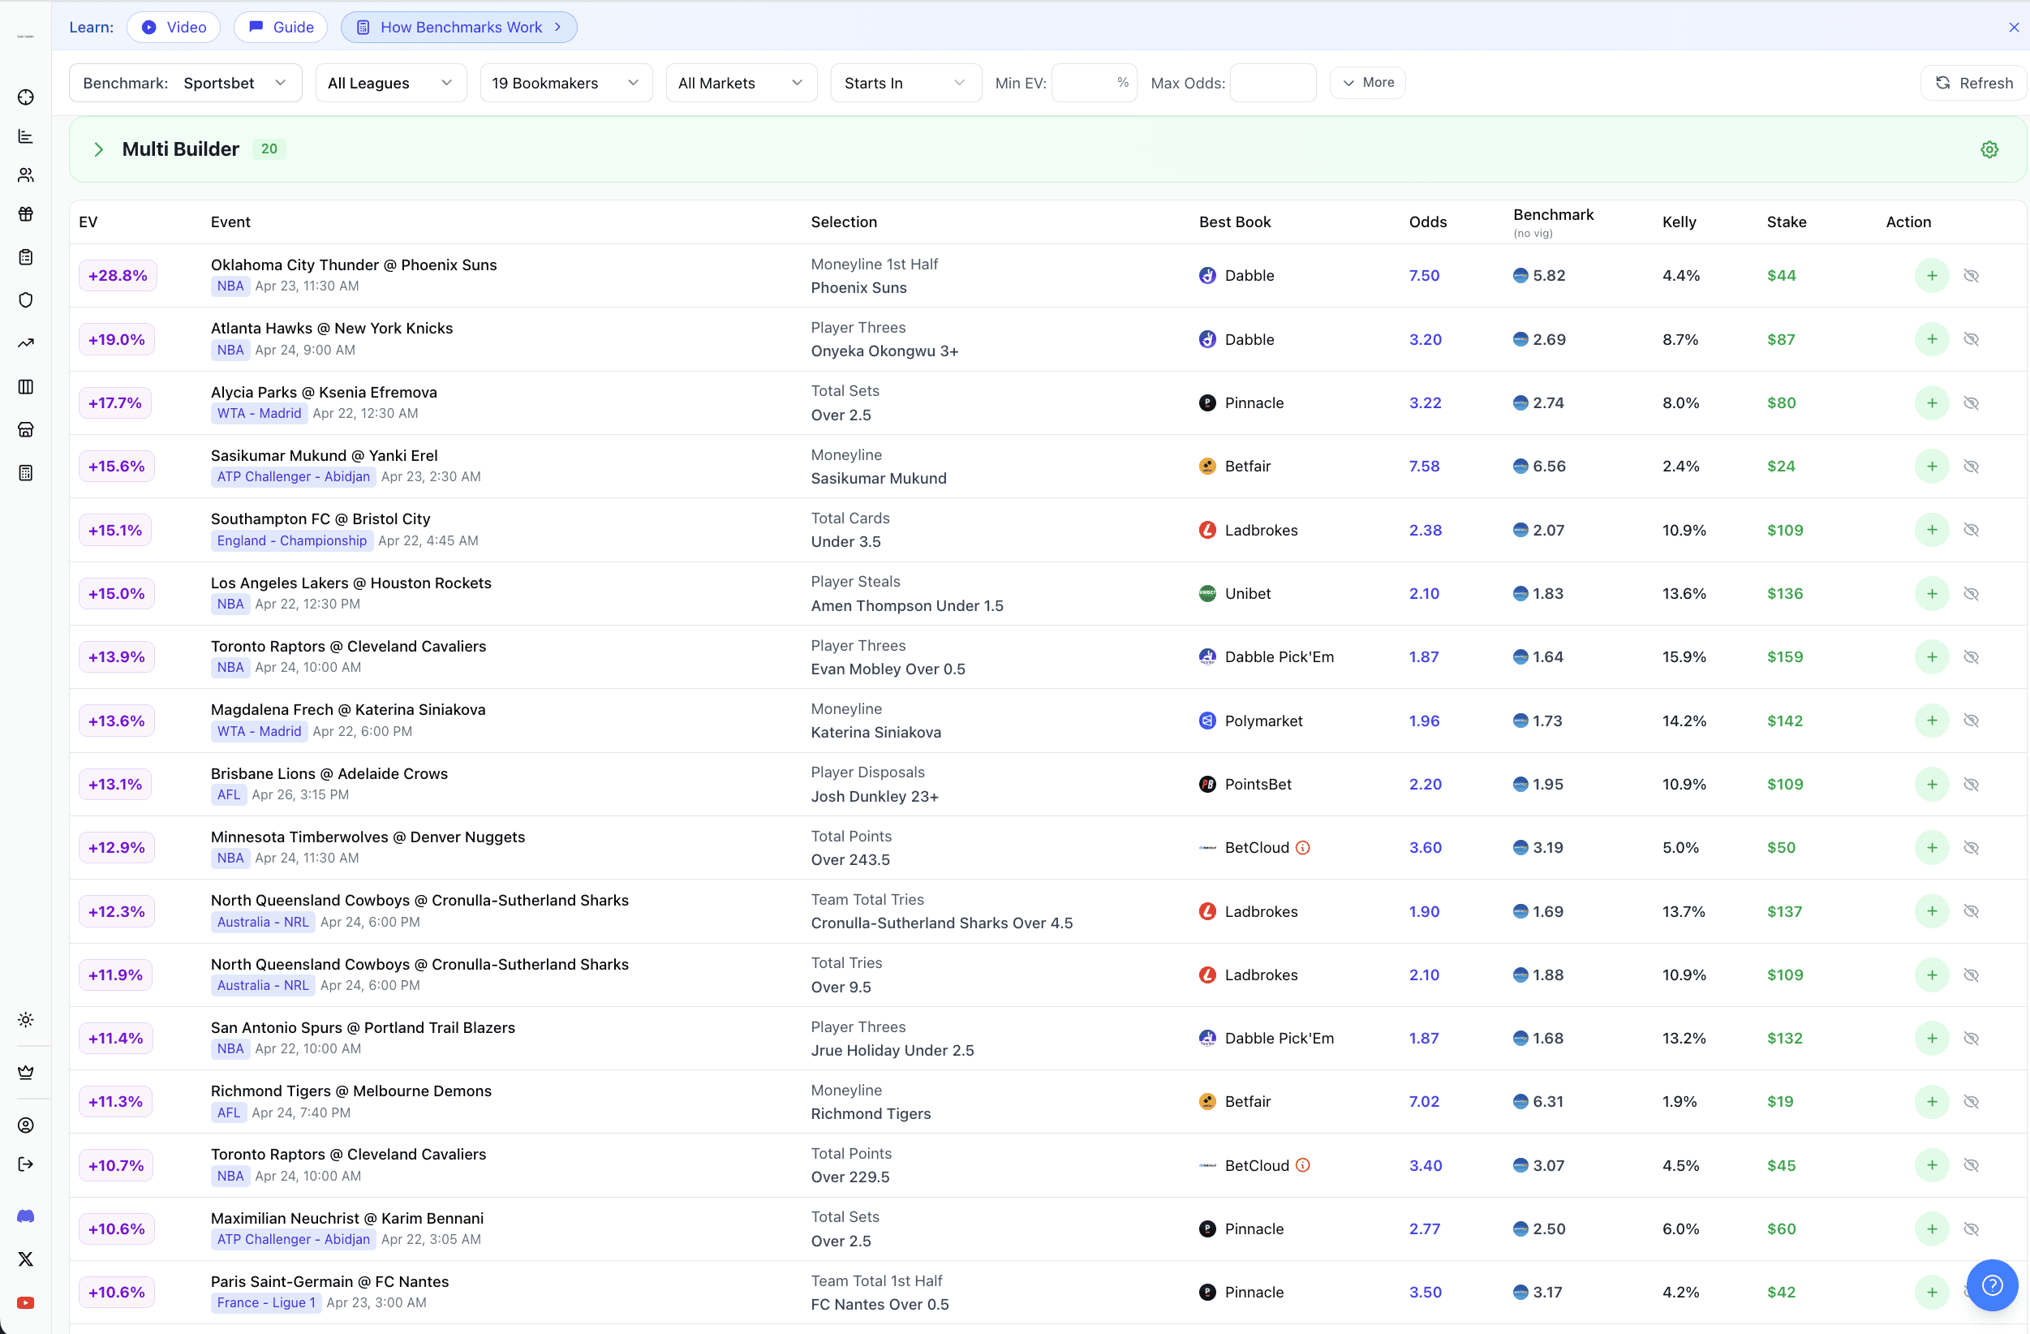Open the 19 Bookmakers dropdown
This screenshot has height=1334, width=2030.
click(566, 83)
